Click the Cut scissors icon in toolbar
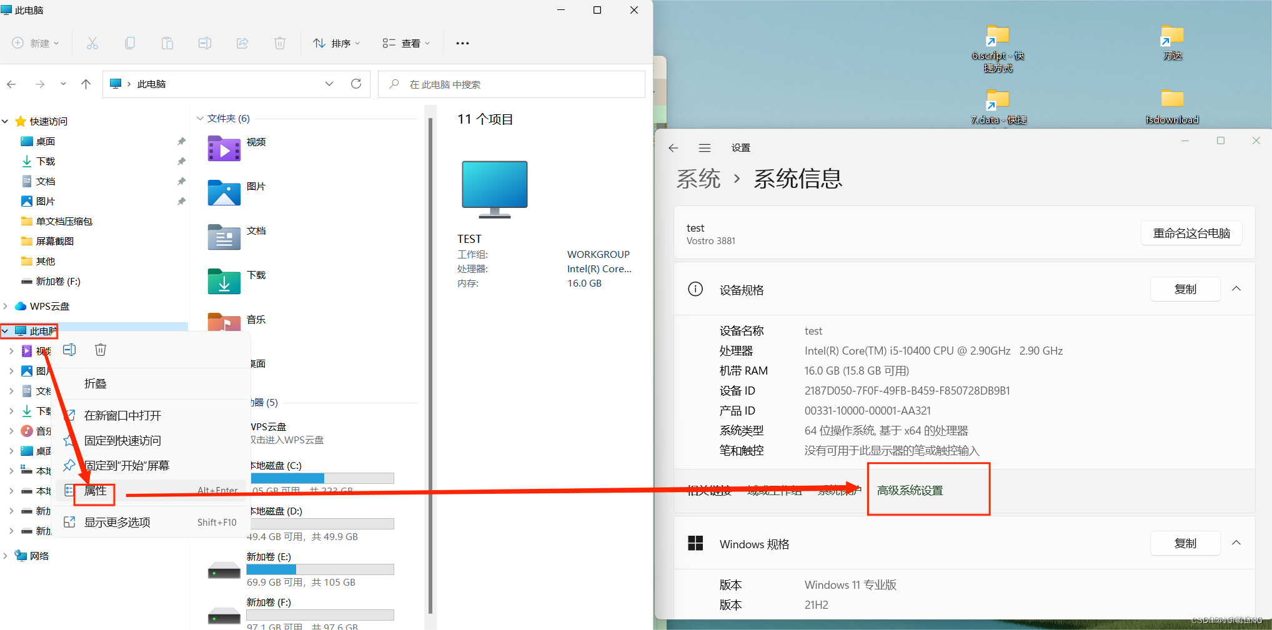 coord(92,43)
